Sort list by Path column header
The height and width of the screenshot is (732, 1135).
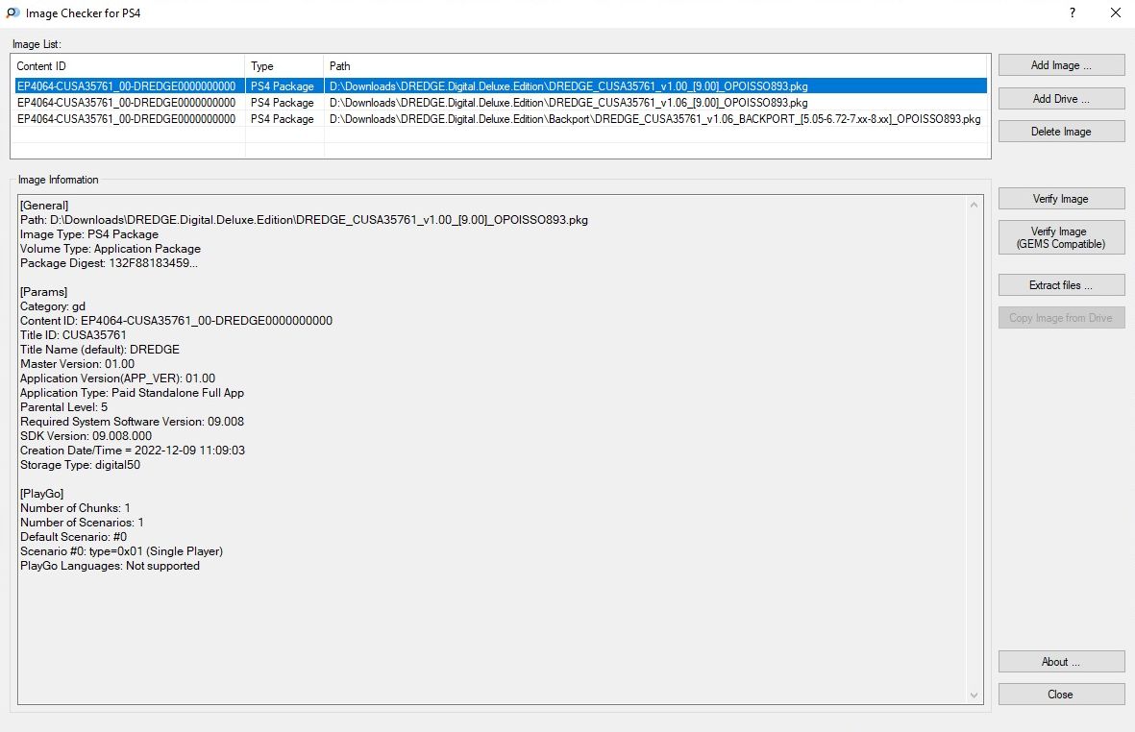(x=655, y=66)
